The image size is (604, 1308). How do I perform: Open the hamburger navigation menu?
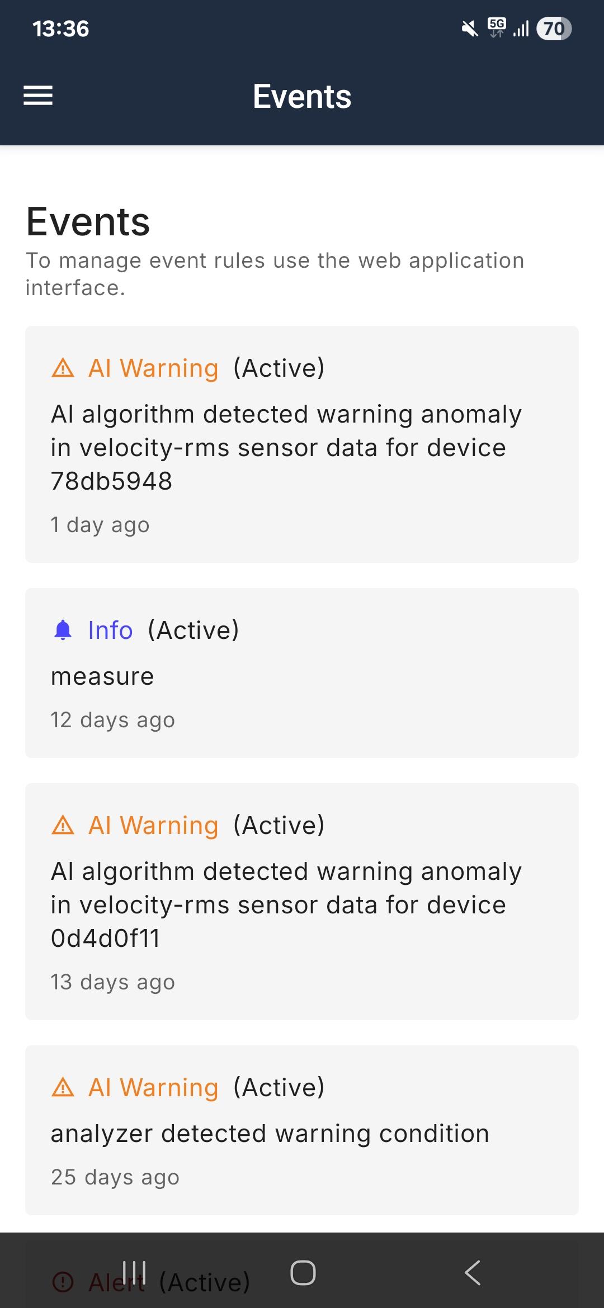[x=38, y=96]
